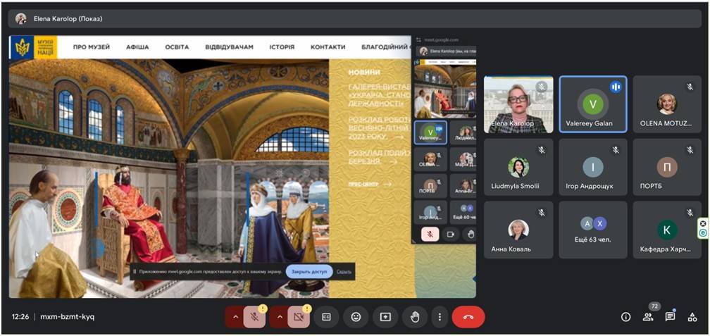Open КОНТАКТИ menu on museum site
Screen dimensions: 710x336
pos(328,47)
